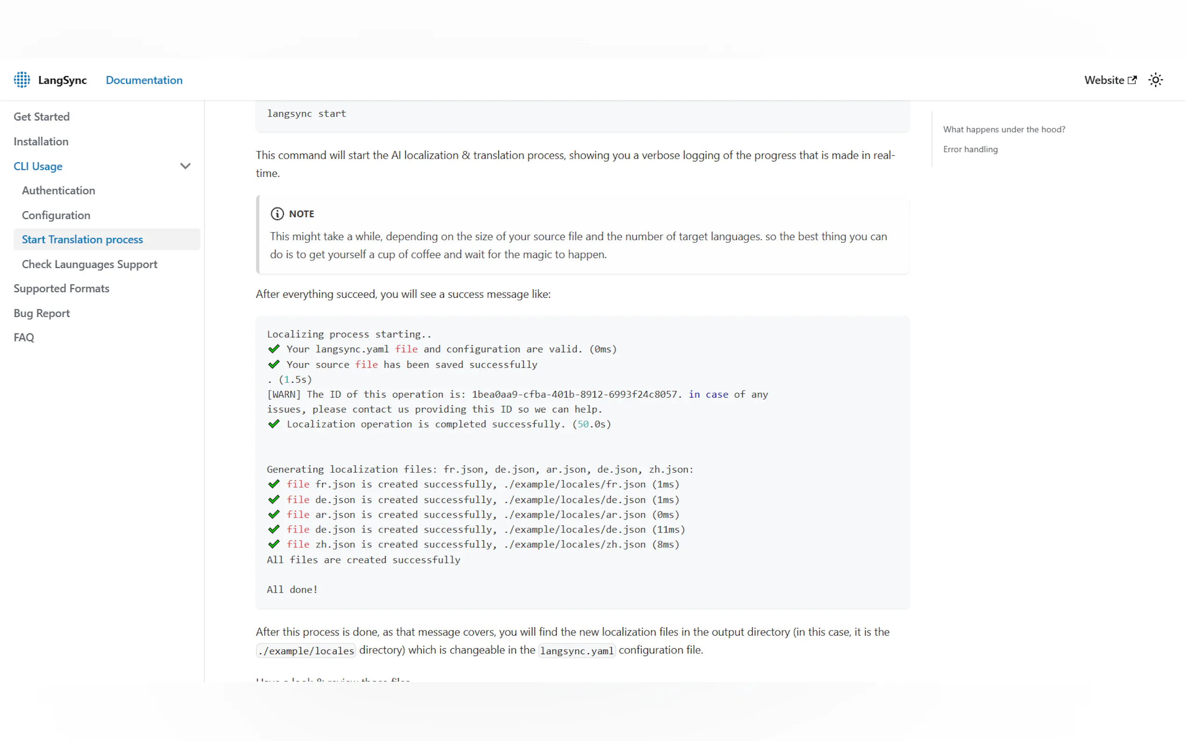Open the Authentication sub-page
Viewport: 1186px width, 741px height.
tap(58, 191)
